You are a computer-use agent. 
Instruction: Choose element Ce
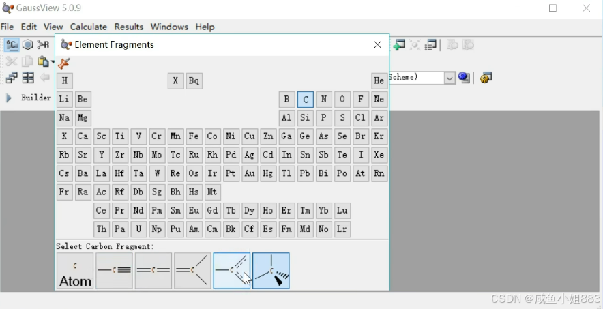(x=102, y=211)
